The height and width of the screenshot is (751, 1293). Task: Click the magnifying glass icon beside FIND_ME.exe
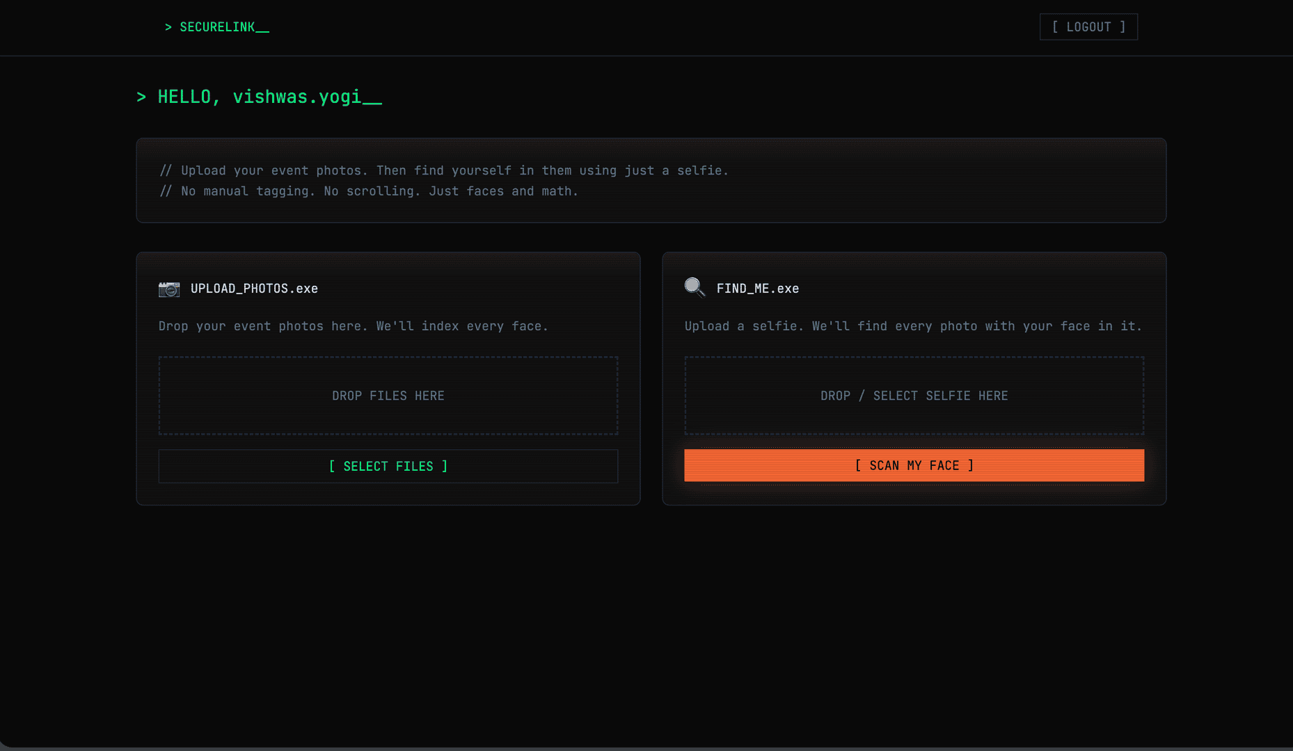point(695,287)
